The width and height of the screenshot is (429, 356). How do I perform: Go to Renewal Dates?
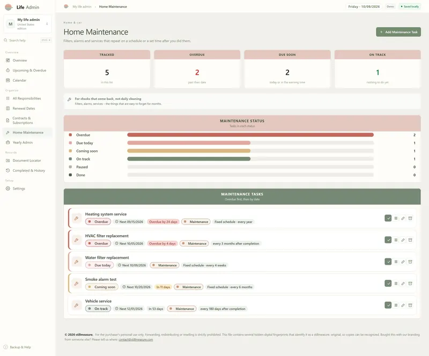coord(27,108)
